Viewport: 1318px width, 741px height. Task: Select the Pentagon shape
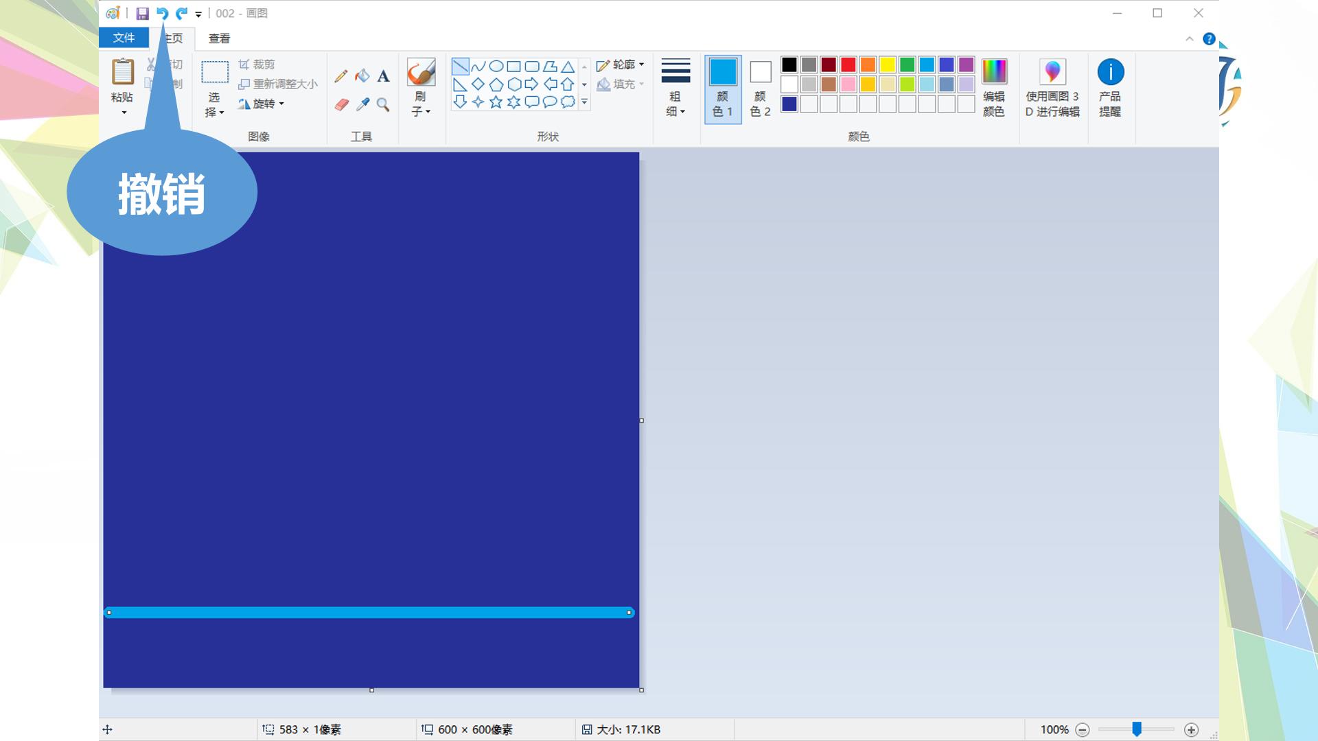496,84
